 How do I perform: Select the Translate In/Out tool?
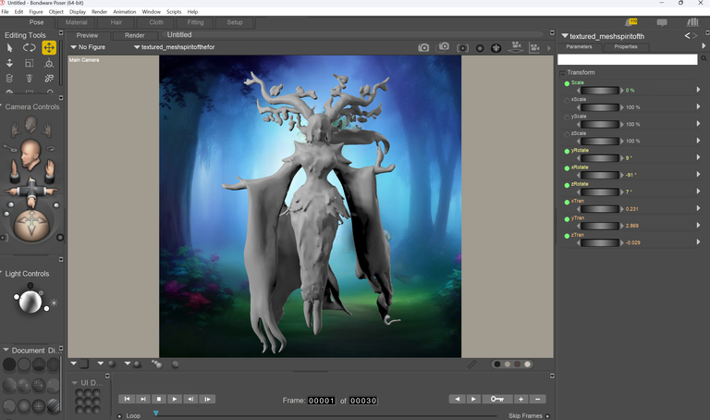pyautogui.click(x=9, y=64)
